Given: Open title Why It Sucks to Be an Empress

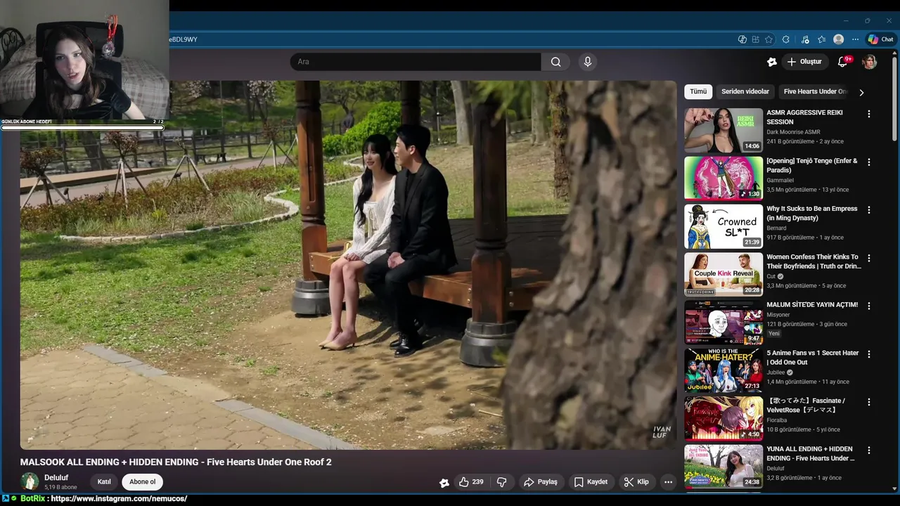Looking at the screenshot, I should (812, 214).
